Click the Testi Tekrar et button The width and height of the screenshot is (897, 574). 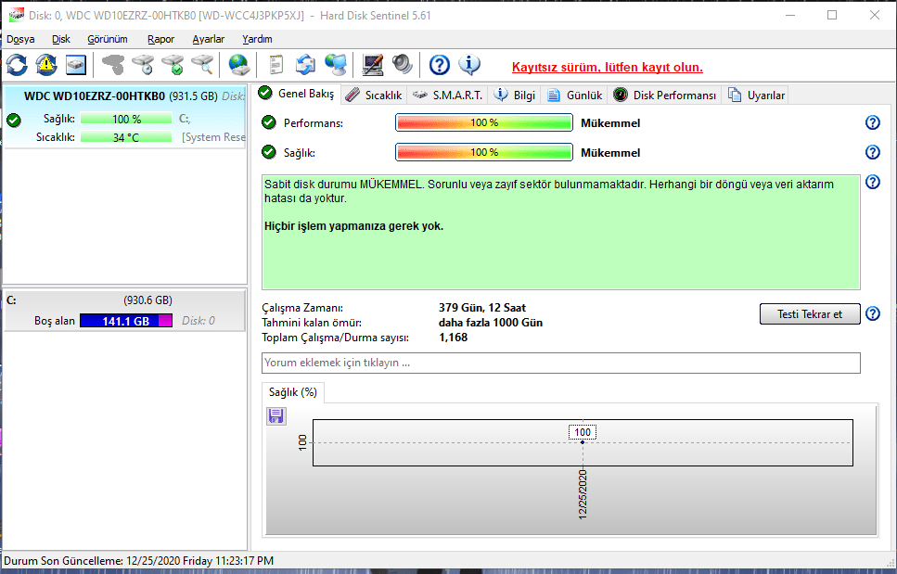click(810, 313)
